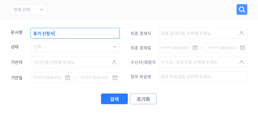Click person icon in 최종 결재자 field
This screenshot has width=258, height=115.
click(241, 33)
